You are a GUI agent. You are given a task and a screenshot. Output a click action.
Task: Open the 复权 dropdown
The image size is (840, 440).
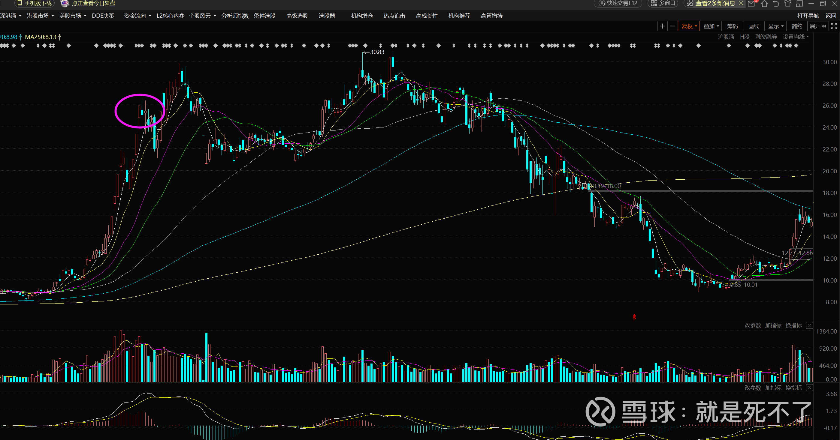[x=689, y=26]
